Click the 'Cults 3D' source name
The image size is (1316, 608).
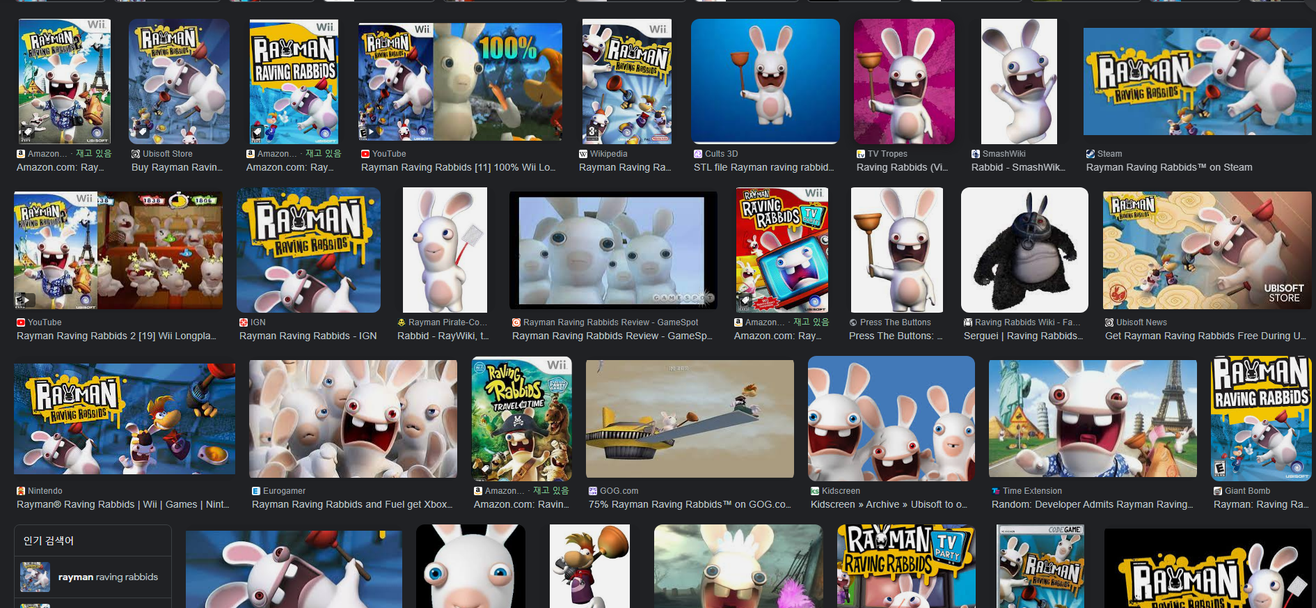coord(722,154)
